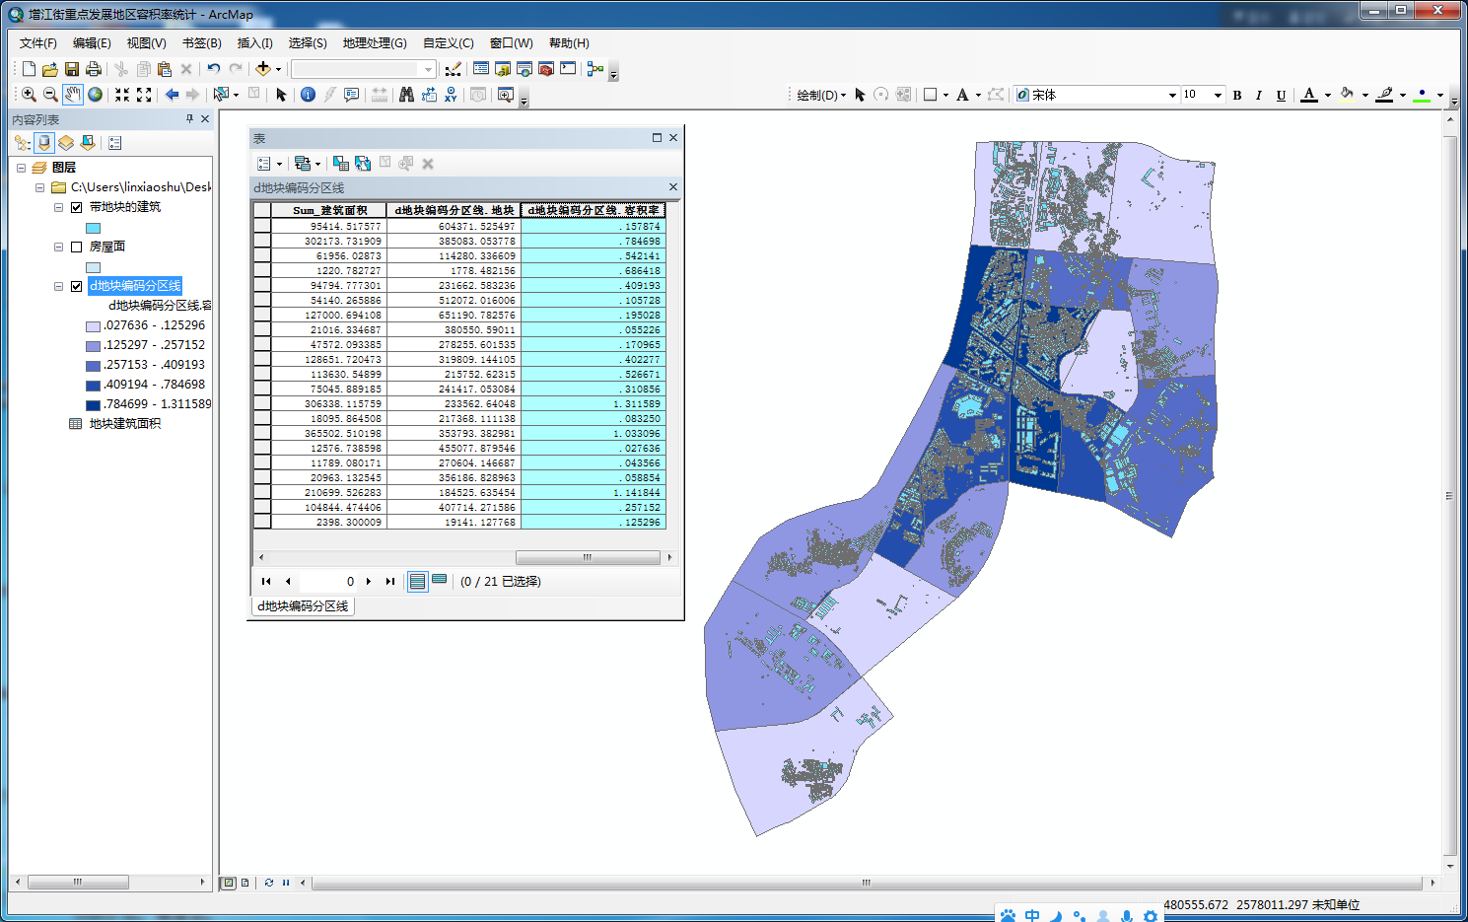
Task: Open the Go To XY tool
Action: tap(451, 95)
